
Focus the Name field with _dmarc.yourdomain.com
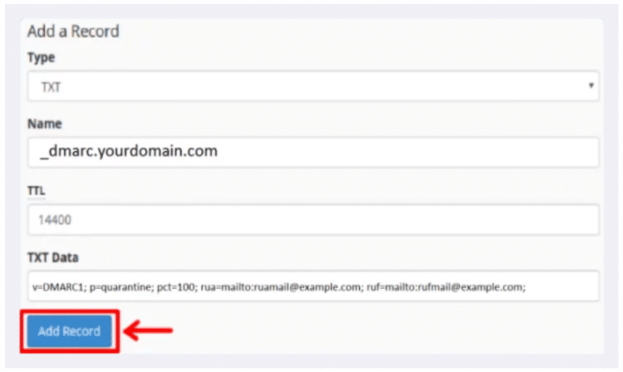click(313, 152)
